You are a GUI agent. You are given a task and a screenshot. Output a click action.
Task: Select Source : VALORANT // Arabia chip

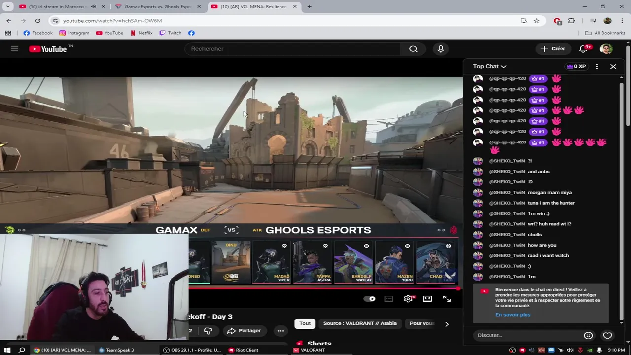click(x=360, y=323)
